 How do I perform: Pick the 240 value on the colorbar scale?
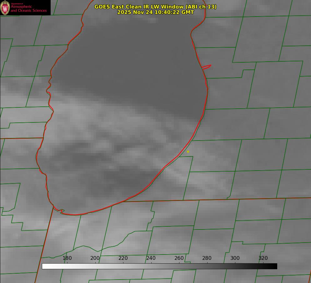coord(151,258)
